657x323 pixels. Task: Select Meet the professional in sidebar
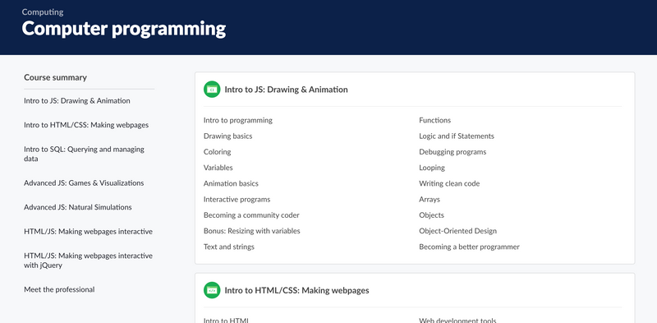pyautogui.click(x=59, y=289)
